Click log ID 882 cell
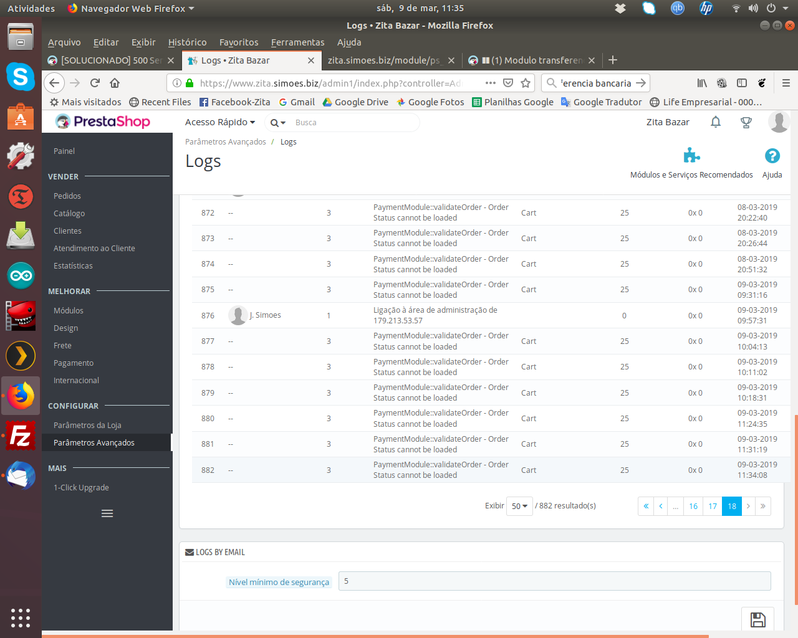Screen dimensions: 798x638 click(x=208, y=470)
